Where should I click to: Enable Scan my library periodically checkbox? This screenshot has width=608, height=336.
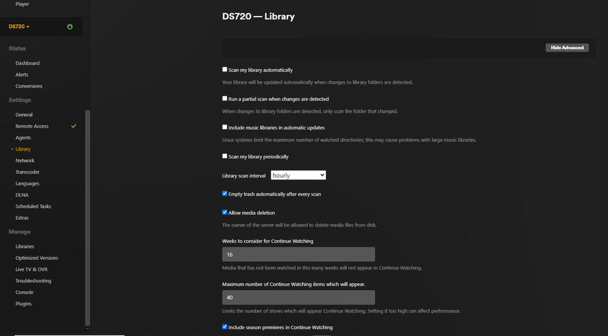[x=224, y=156]
